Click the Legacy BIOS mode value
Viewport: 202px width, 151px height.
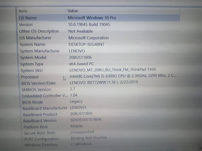[x=76, y=102]
